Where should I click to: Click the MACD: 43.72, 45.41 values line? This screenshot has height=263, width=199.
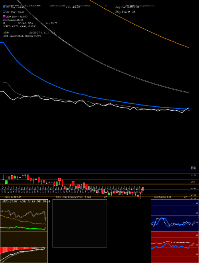pyautogui.click(x=20, y=26)
